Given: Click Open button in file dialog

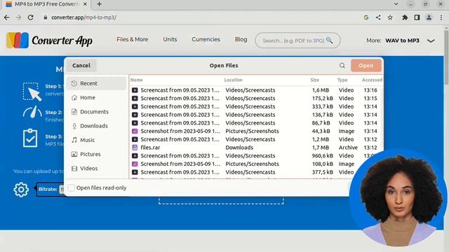Looking at the screenshot, I should tap(366, 65).
